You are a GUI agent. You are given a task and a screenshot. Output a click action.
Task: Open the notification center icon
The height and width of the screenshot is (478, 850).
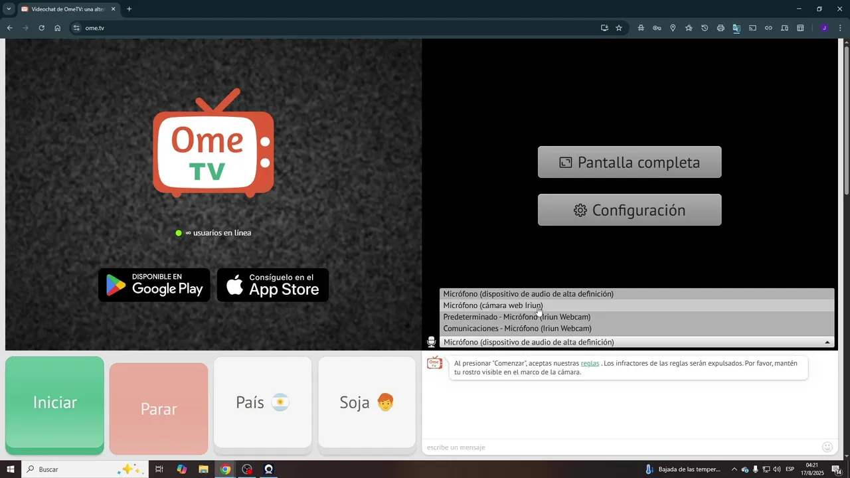point(836,469)
